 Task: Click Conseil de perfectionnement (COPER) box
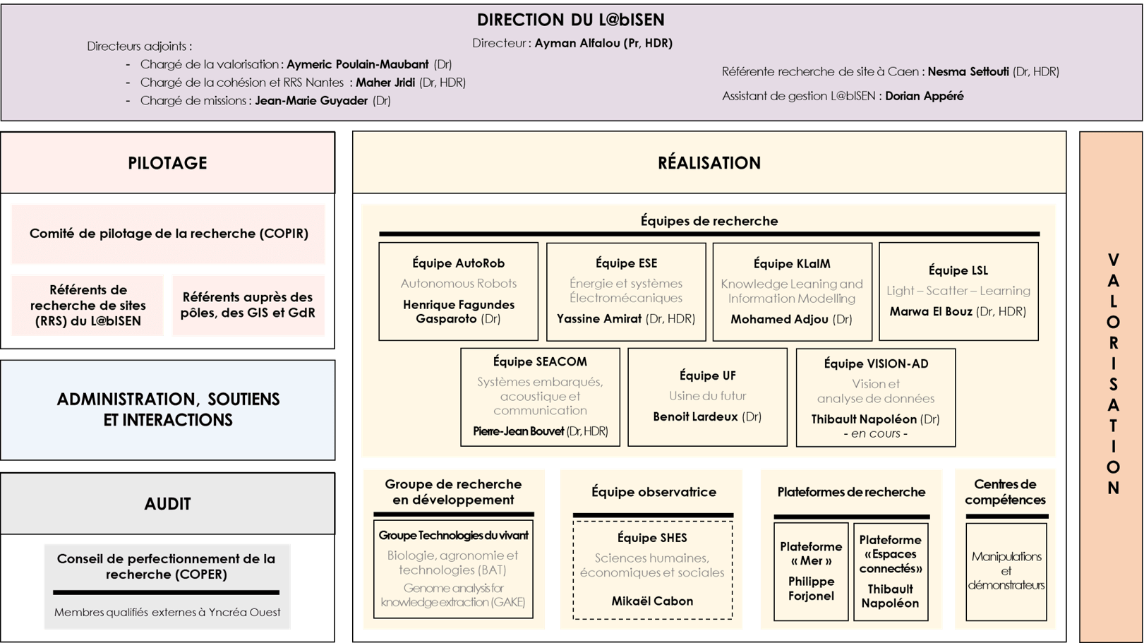coord(167,586)
